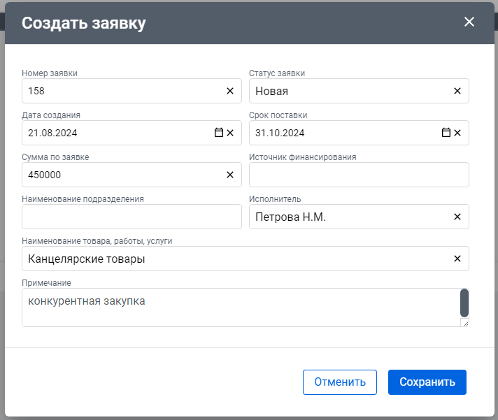
Task: Click the Отменить button
Action: click(340, 382)
